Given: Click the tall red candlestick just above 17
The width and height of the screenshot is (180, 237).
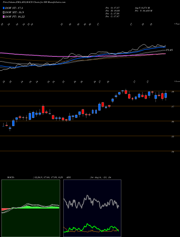Looking at the screenshot, I should click(x=43, y=110).
